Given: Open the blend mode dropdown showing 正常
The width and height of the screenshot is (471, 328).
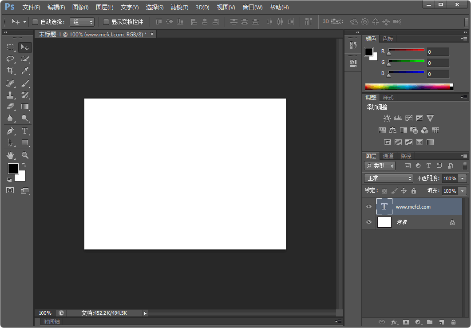Looking at the screenshot, I should 388,178.
